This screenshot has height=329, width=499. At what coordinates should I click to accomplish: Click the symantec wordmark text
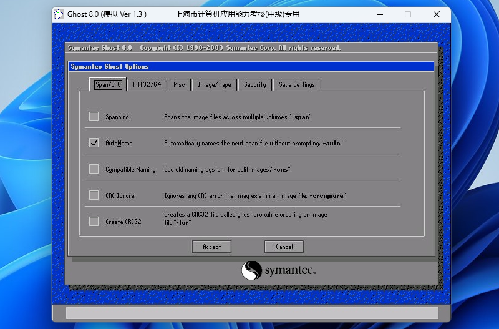pyautogui.click(x=290, y=270)
